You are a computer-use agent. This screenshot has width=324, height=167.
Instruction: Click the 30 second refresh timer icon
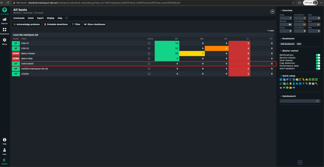pyautogui.click(x=272, y=12)
